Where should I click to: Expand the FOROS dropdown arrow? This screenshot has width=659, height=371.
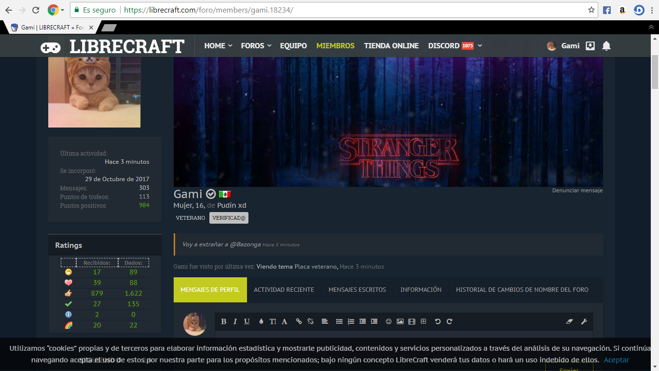pos(269,46)
